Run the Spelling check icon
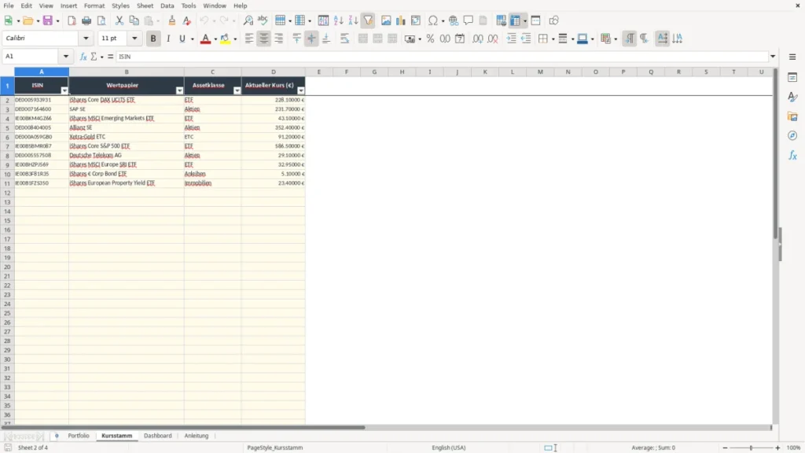The width and height of the screenshot is (805, 453). click(x=263, y=20)
